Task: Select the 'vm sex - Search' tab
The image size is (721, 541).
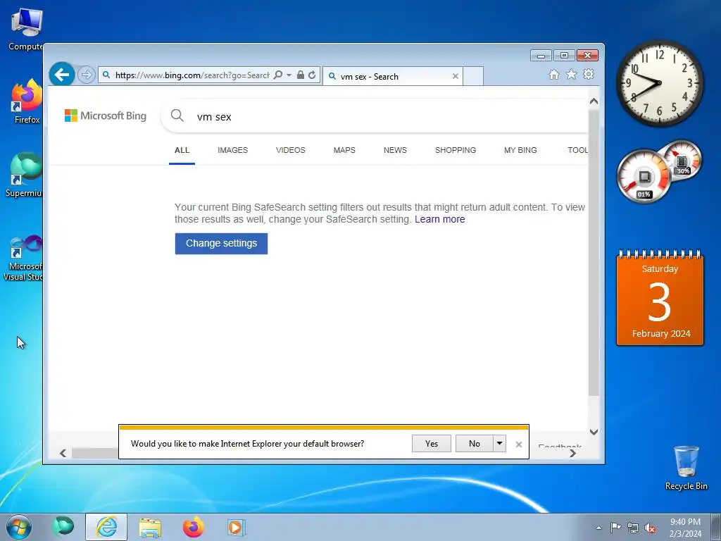Action: (x=393, y=76)
